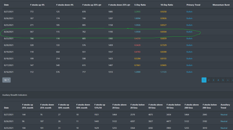Open the Bullish link for 8/27/2021
Viewport: 233px width, 130px height.
(x=189, y=12)
